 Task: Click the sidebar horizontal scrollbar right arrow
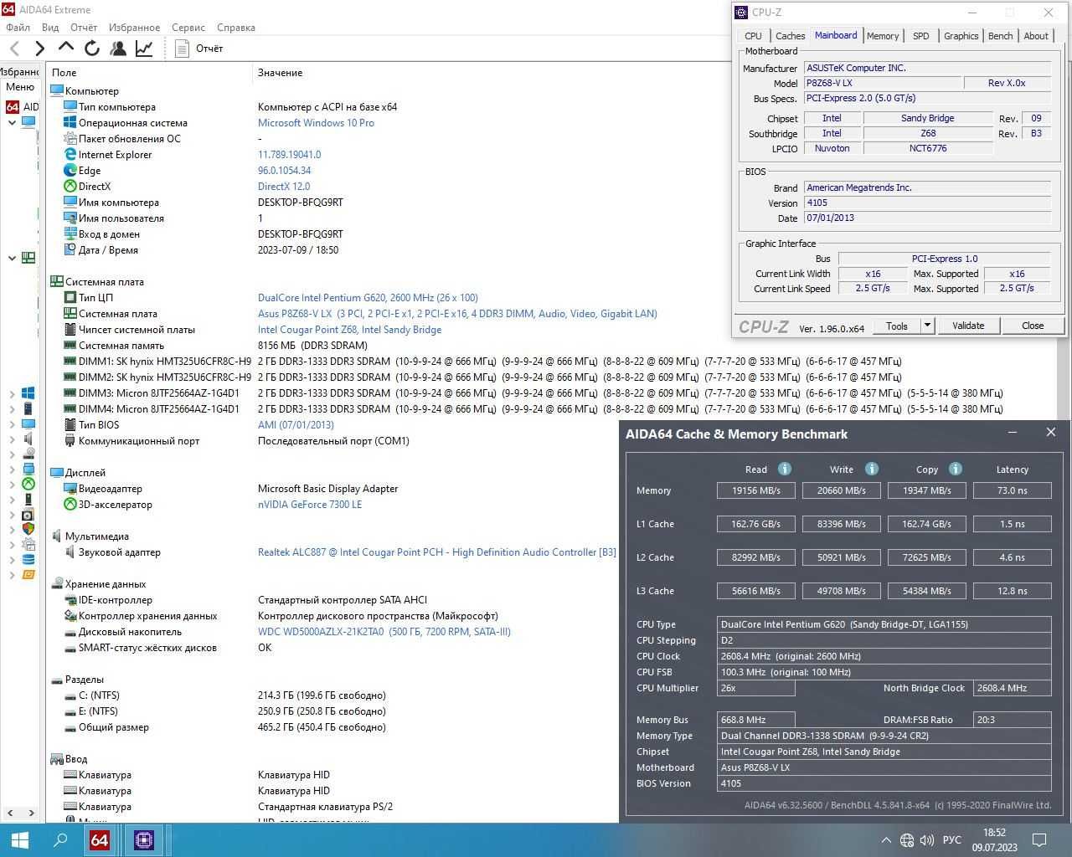[x=32, y=813]
